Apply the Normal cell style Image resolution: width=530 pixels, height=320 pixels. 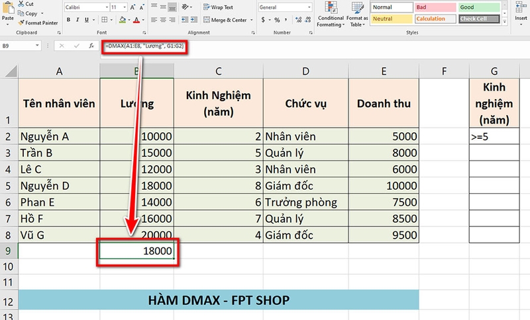[x=392, y=7]
